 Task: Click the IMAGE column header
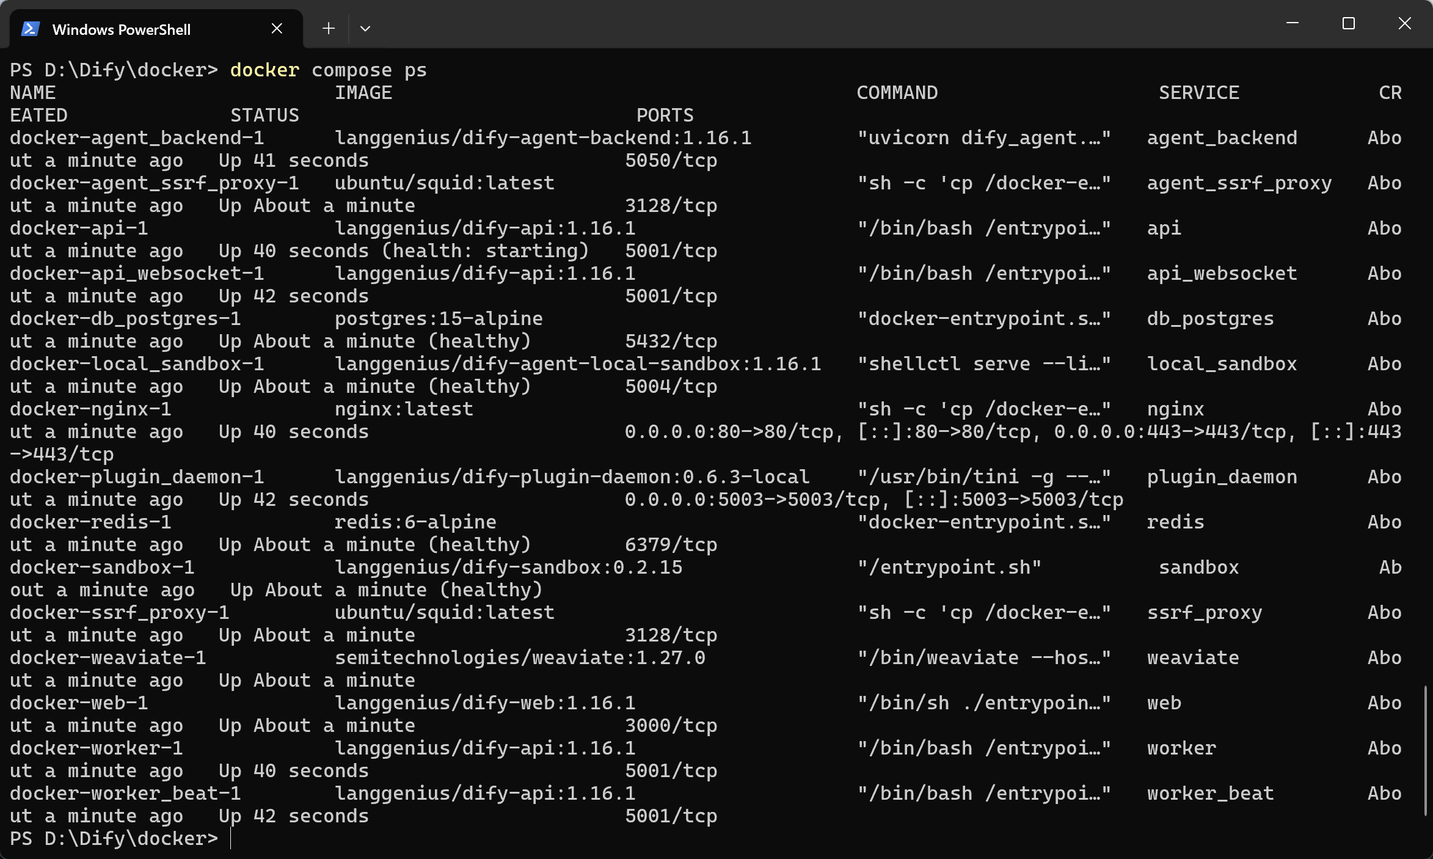pos(363,93)
